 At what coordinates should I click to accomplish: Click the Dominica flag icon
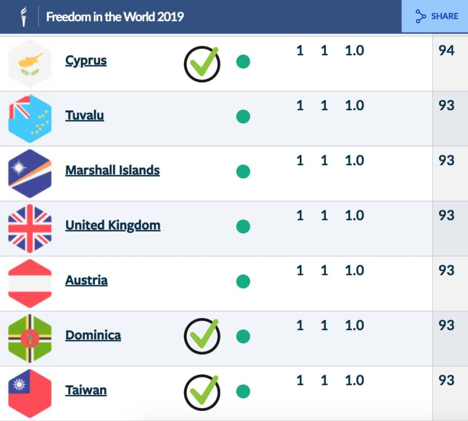pos(30,339)
